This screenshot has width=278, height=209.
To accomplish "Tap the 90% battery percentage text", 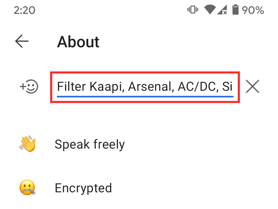I will coord(253,10).
